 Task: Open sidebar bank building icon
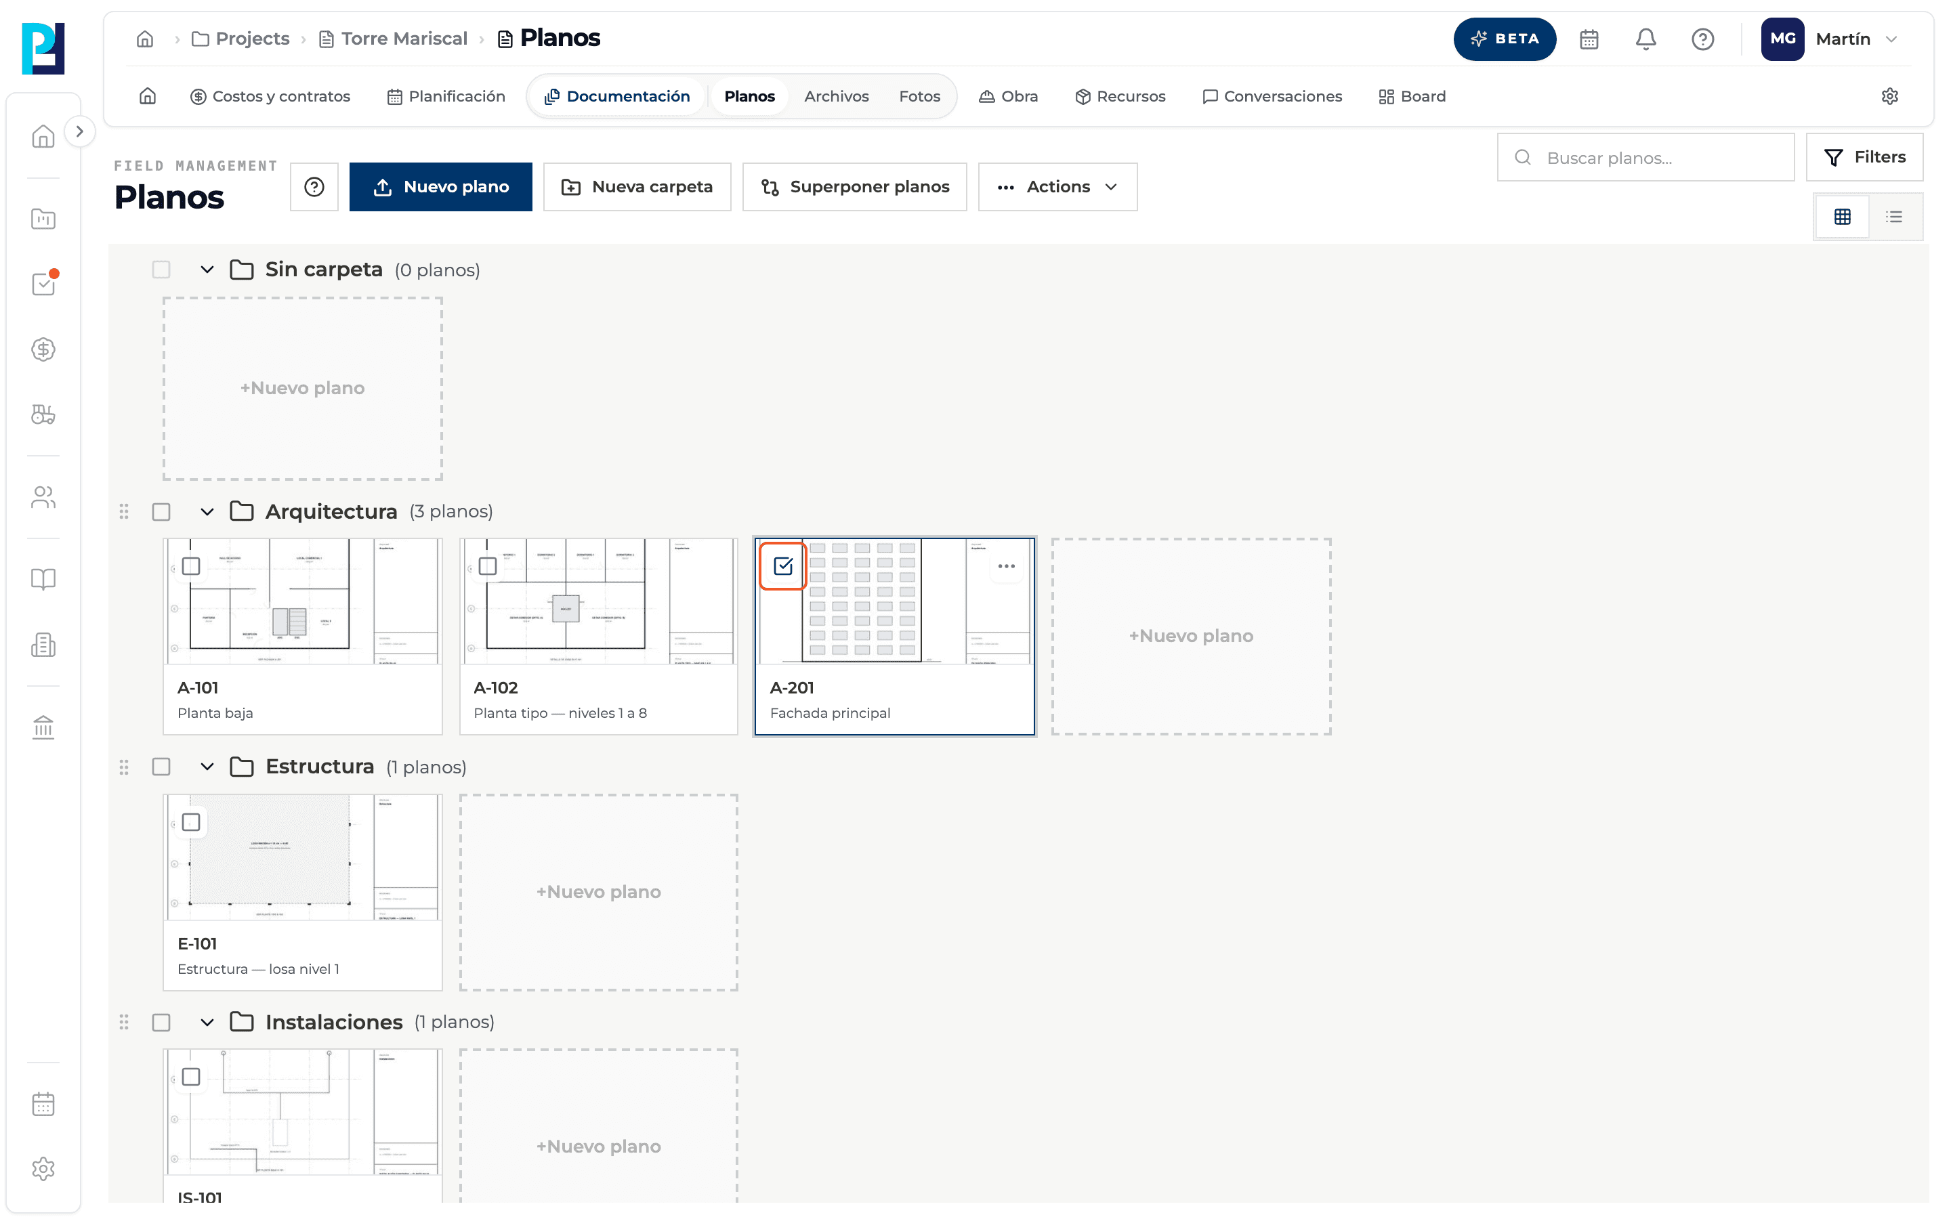point(43,727)
